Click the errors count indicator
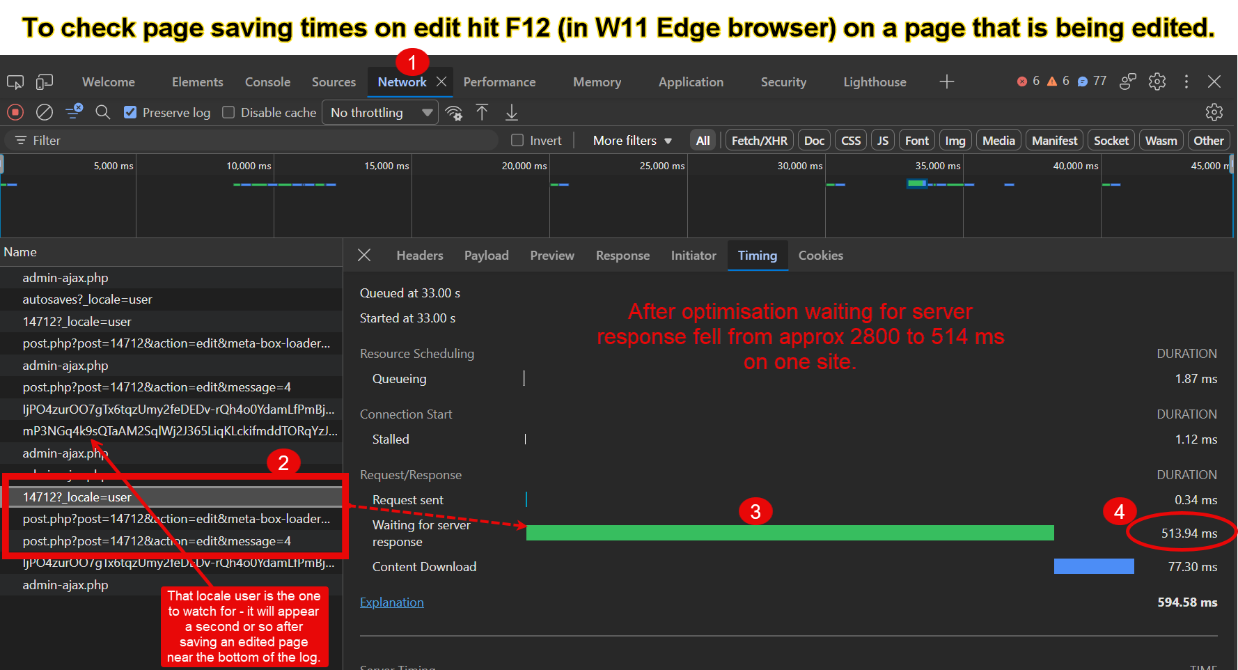1238x670 pixels. coord(1028,81)
